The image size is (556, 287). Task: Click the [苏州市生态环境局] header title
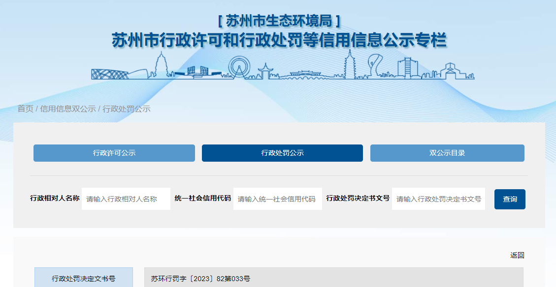tap(279, 21)
